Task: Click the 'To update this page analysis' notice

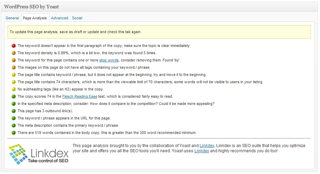Action: (x=159, y=32)
